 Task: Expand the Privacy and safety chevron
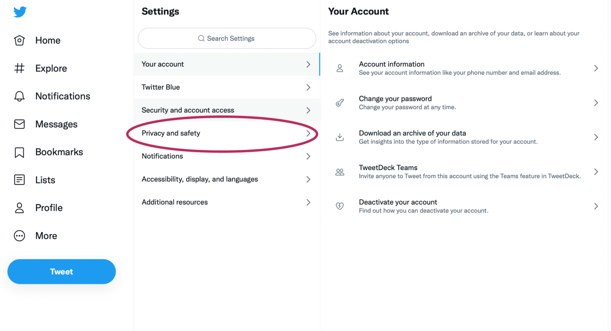coord(308,133)
